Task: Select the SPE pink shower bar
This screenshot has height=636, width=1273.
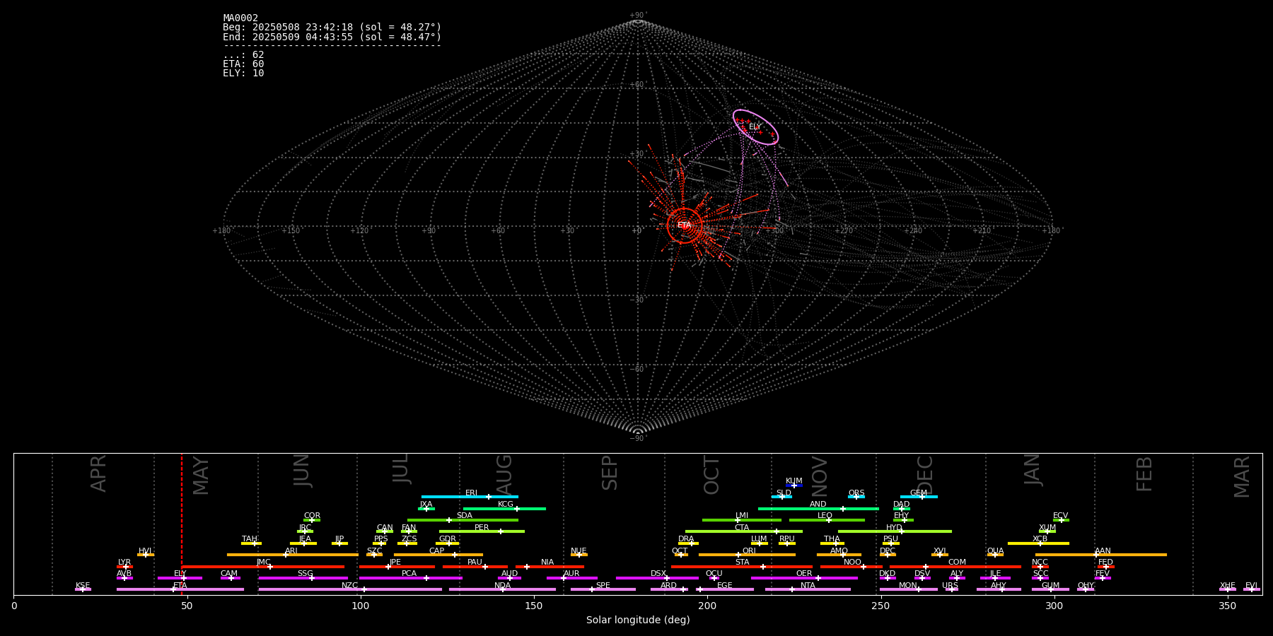Action: click(x=603, y=589)
